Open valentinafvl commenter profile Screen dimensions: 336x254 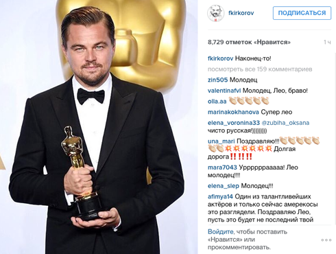224,91
